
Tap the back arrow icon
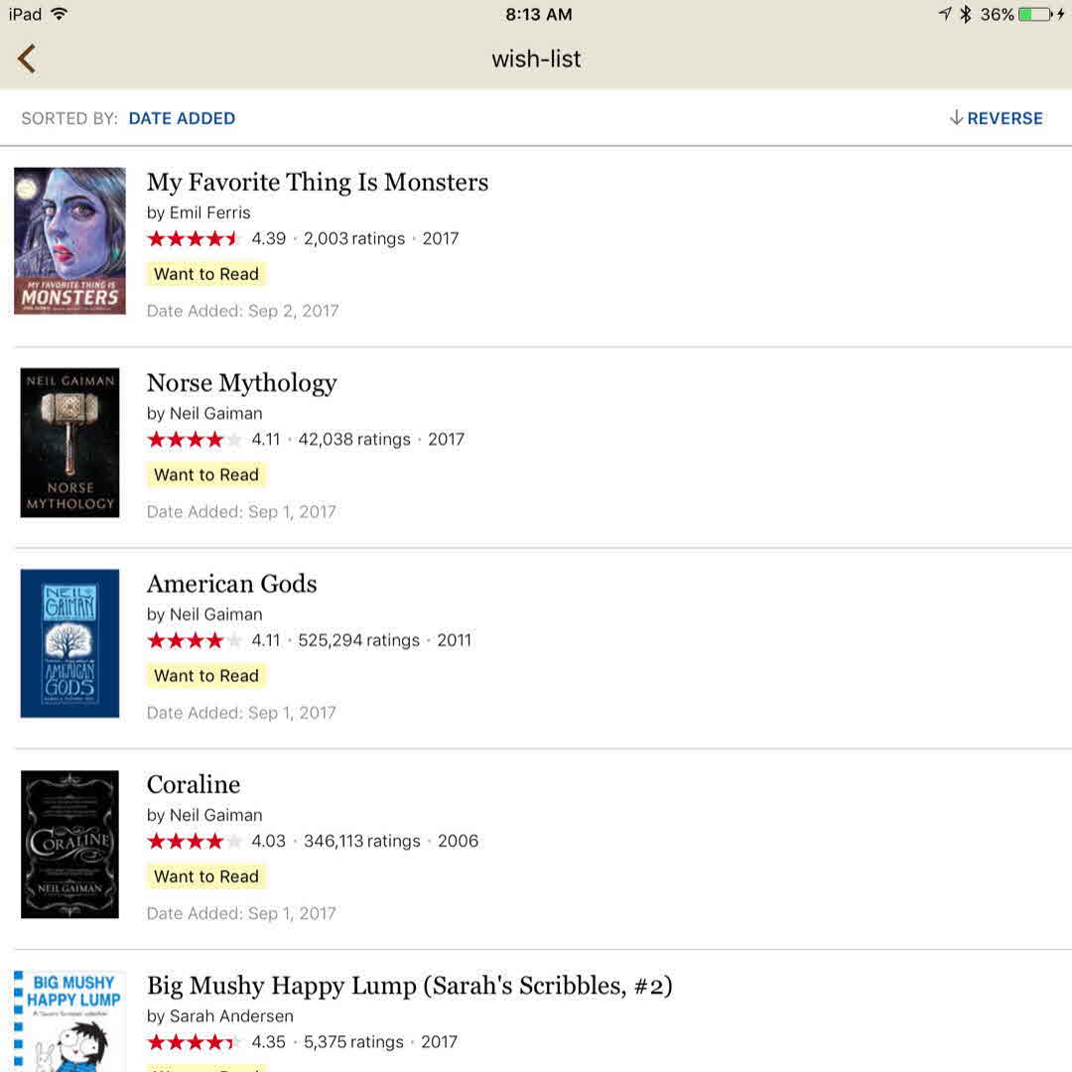pyautogui.click(x=27, y=59)
